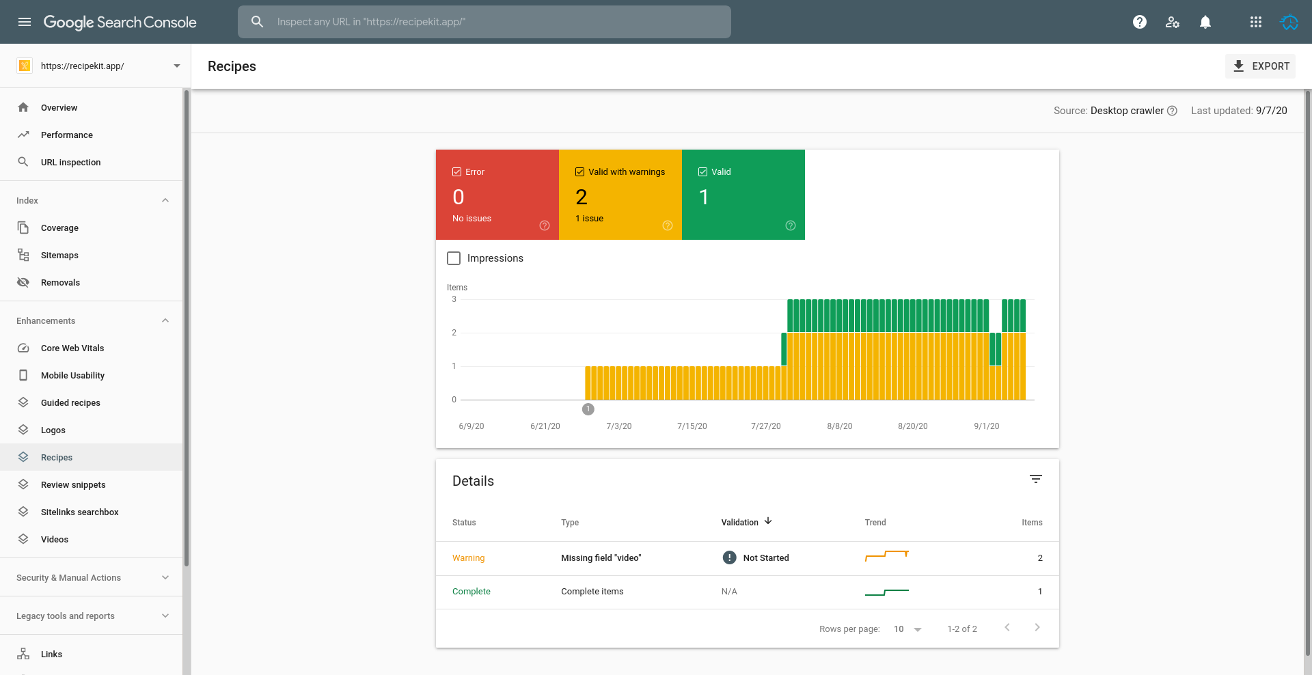The height and width of the screenshot is (675, 1312).
Task: Open the Missing field "video" warning row
Action: coord(748,558)
